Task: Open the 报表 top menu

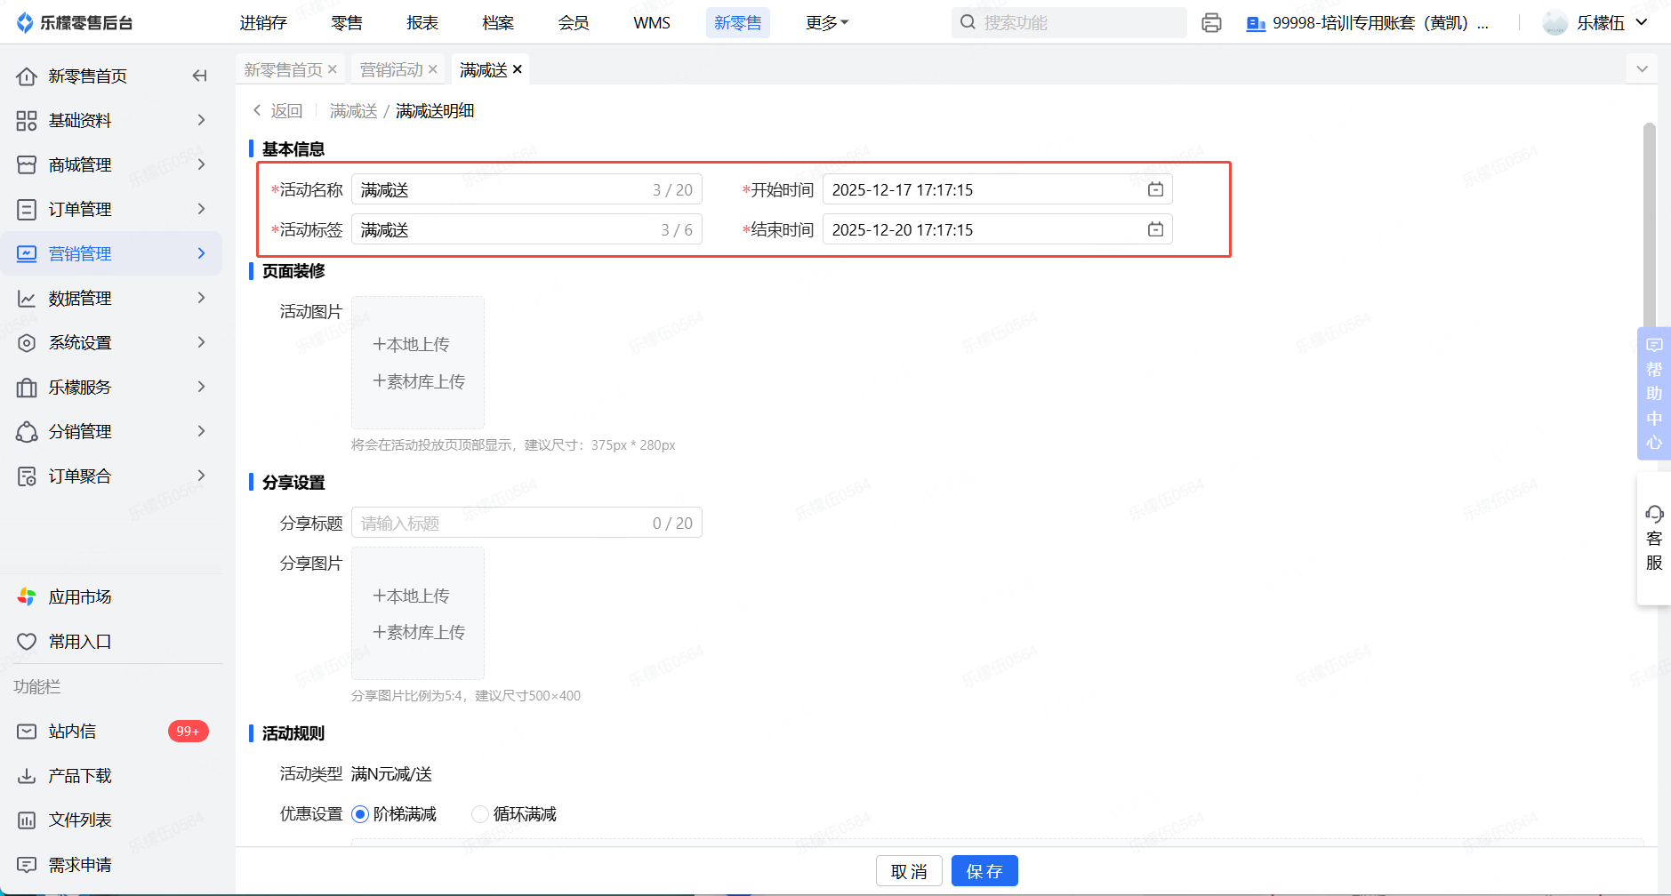Action: [422, 23]
